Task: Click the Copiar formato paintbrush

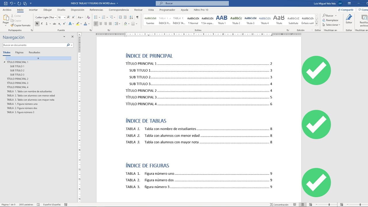Action: coord(20,25)
